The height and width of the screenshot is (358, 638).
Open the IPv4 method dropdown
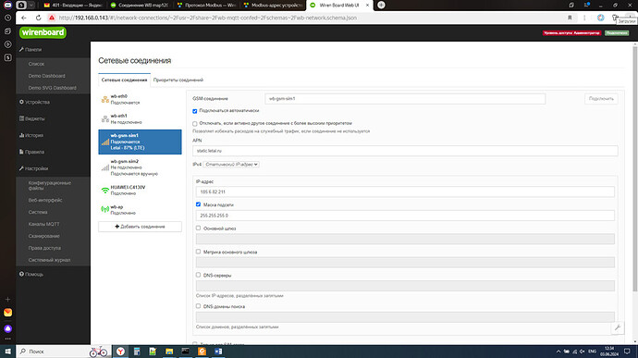pos(231,165)
